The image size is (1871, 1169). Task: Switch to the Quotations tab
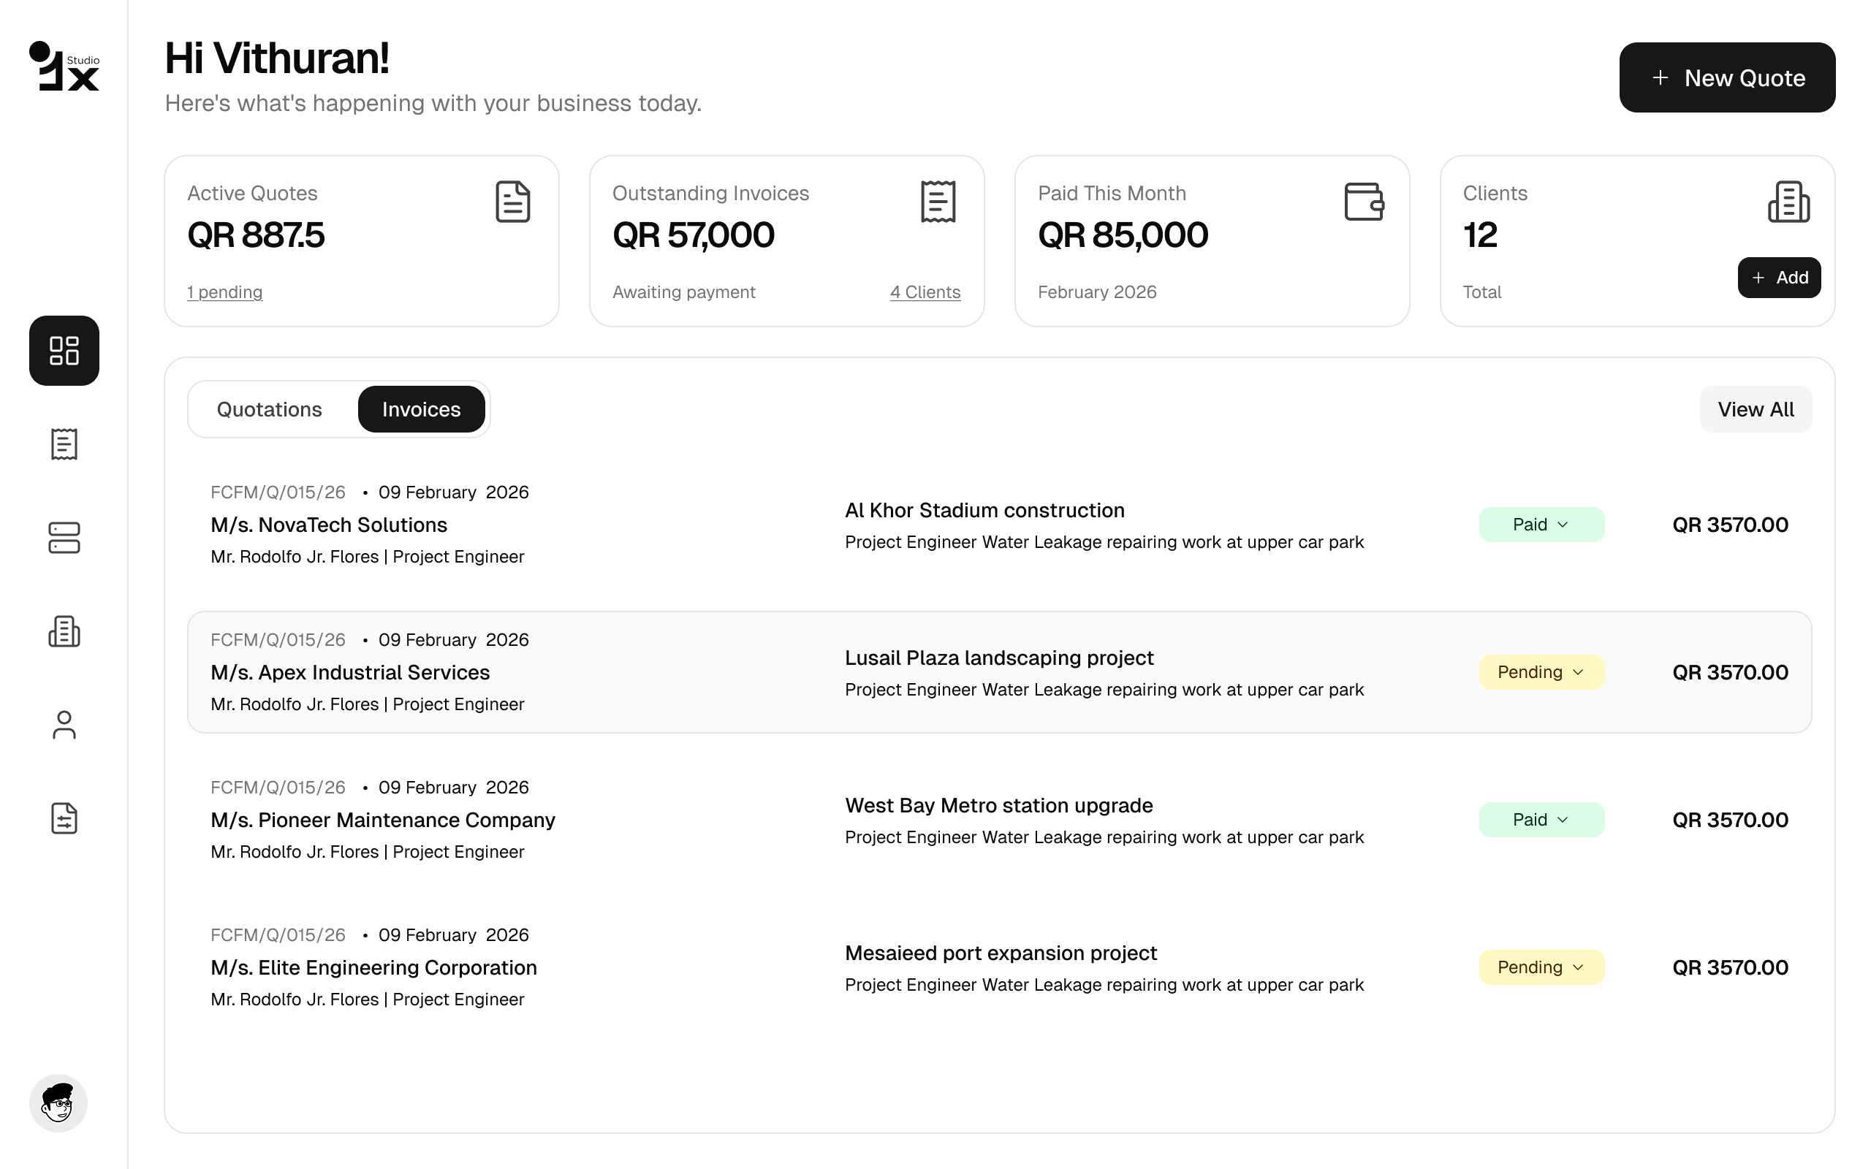(269, 409)
